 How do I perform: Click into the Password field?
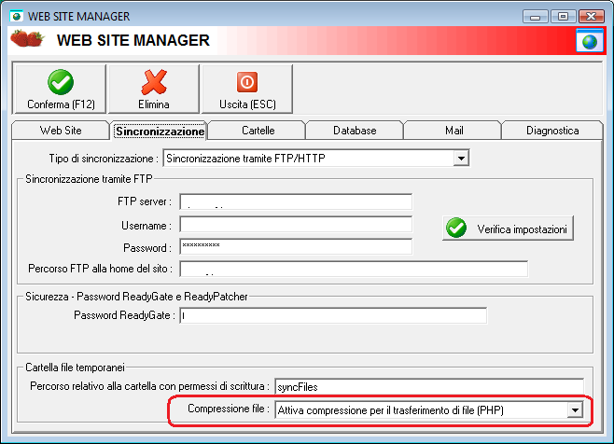coord(296,246)
